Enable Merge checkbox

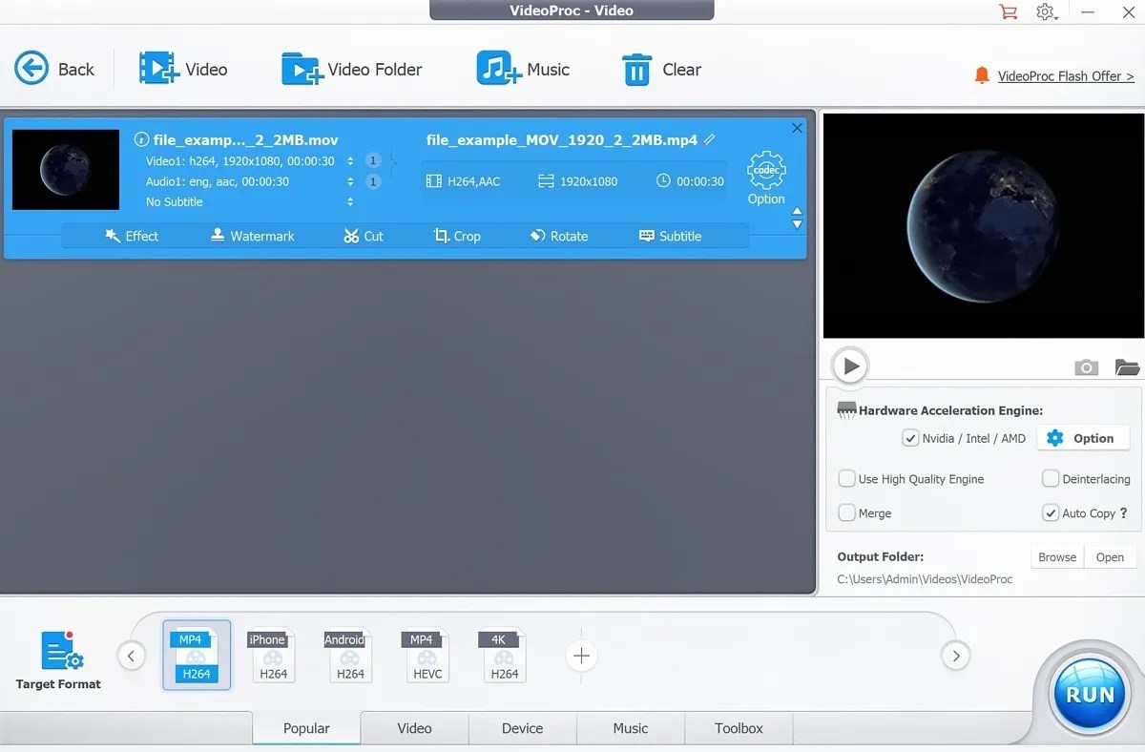click(846, 512)
